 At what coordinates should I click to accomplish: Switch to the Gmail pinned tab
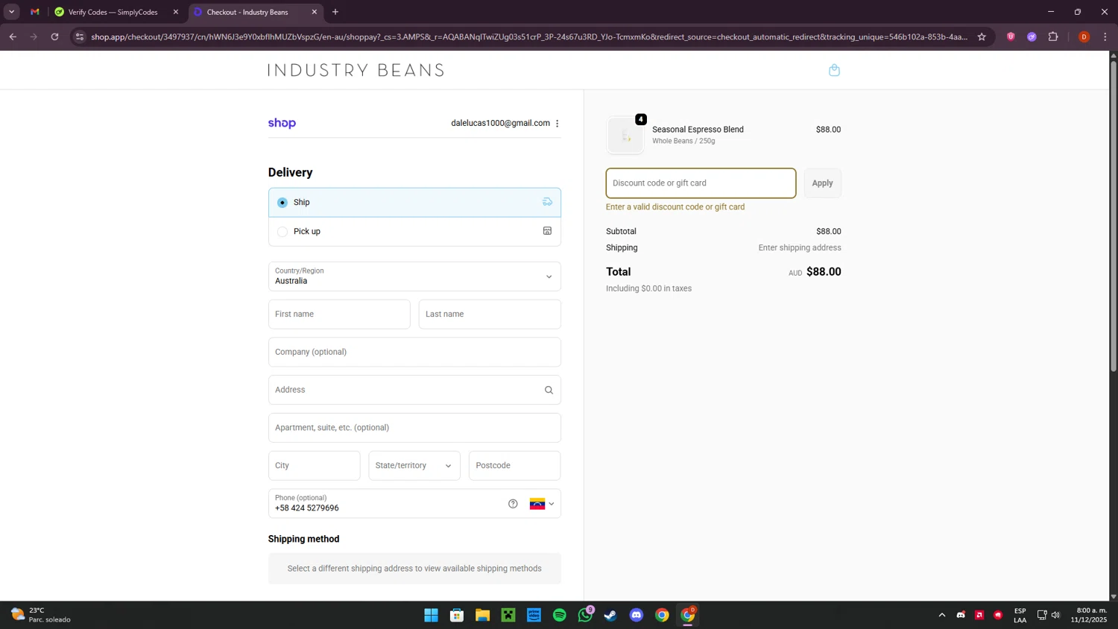(x=35, y=12)
